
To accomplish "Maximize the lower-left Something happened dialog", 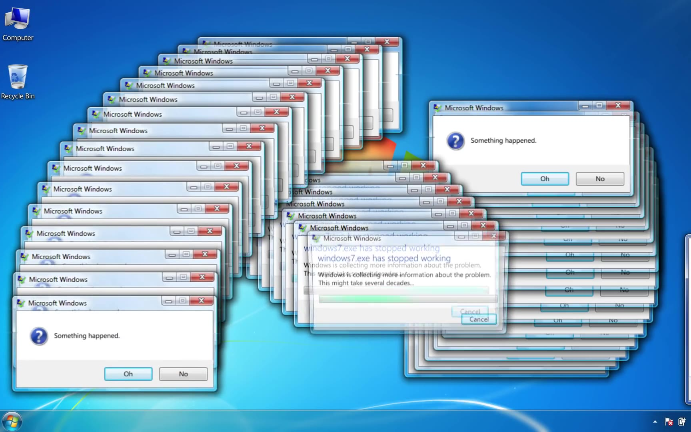I will (x=182, y=300).
